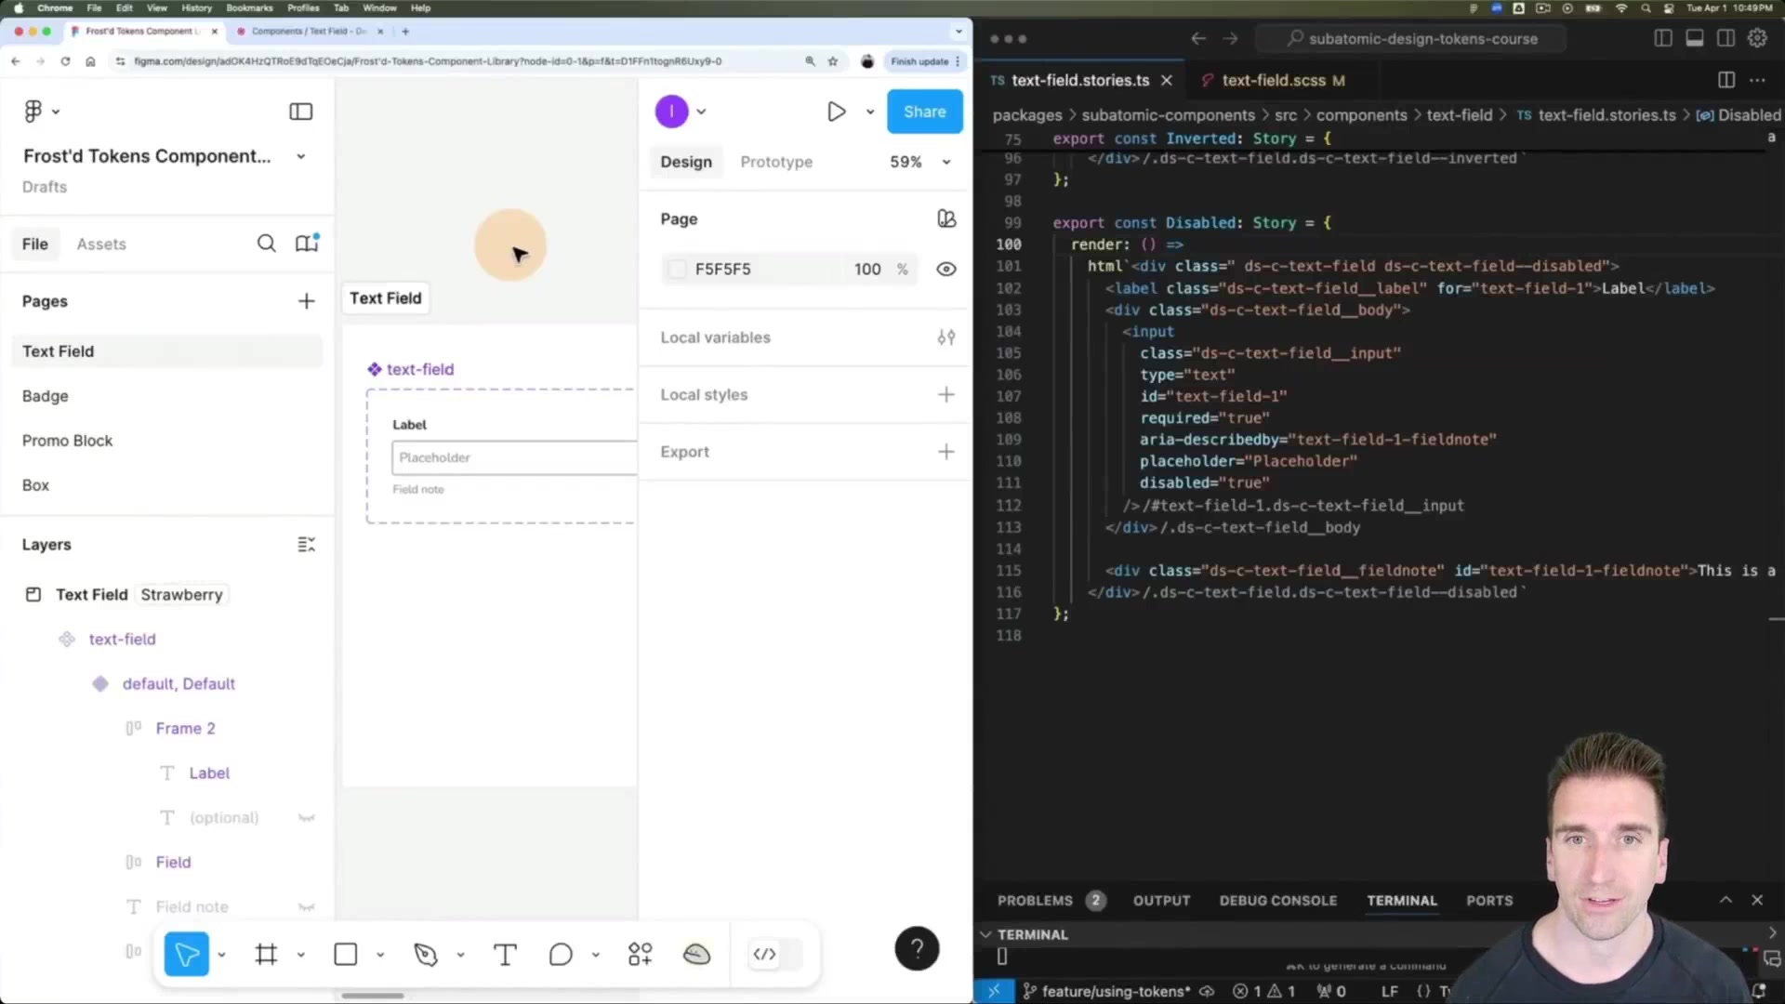The height and width of the screenshot is (1004, 1785).
Task: Open the Figma help question-mark button
Action: (917, 948)
